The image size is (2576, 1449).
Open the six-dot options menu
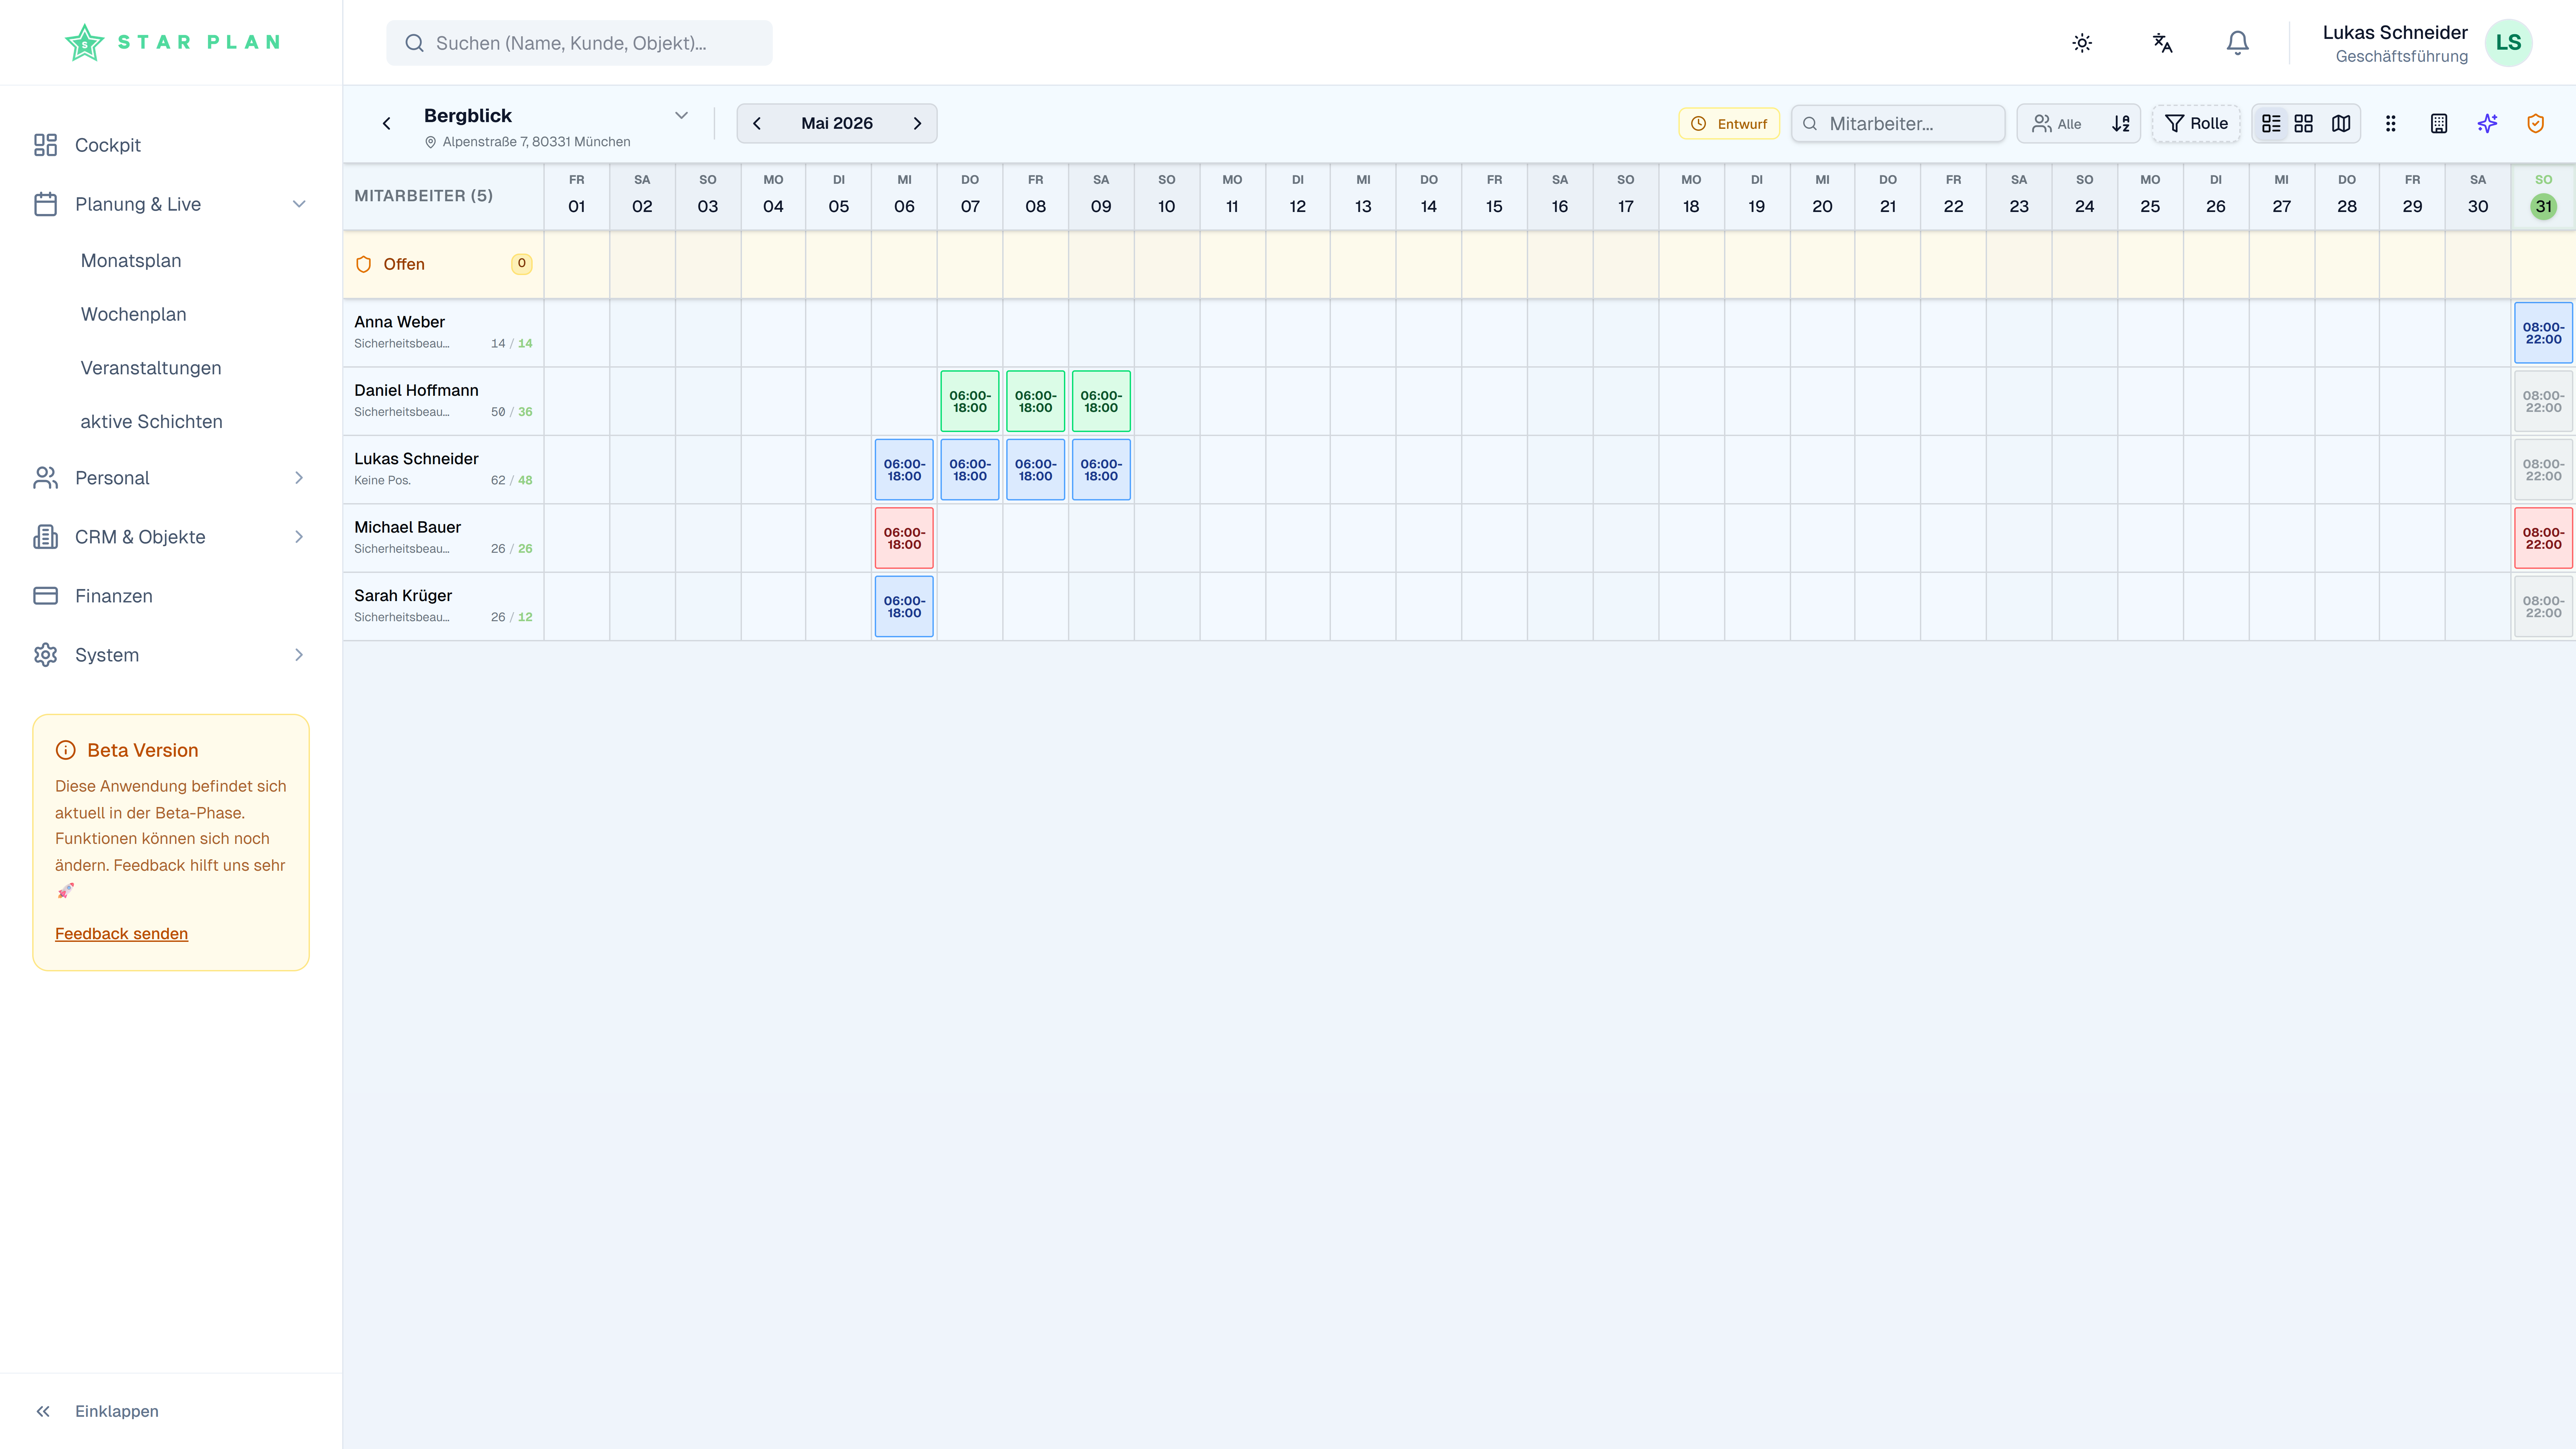pyautogui.click(x=2391, y=124)
